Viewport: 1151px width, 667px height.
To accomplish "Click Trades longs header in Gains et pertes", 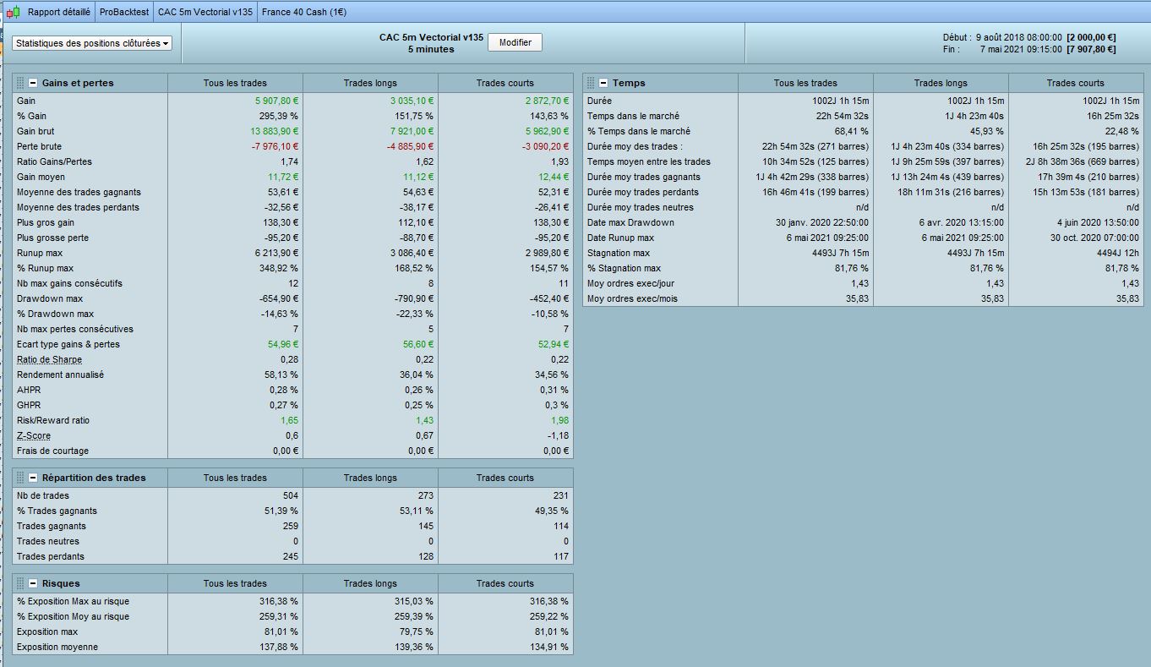I will [x=370, y=83].
